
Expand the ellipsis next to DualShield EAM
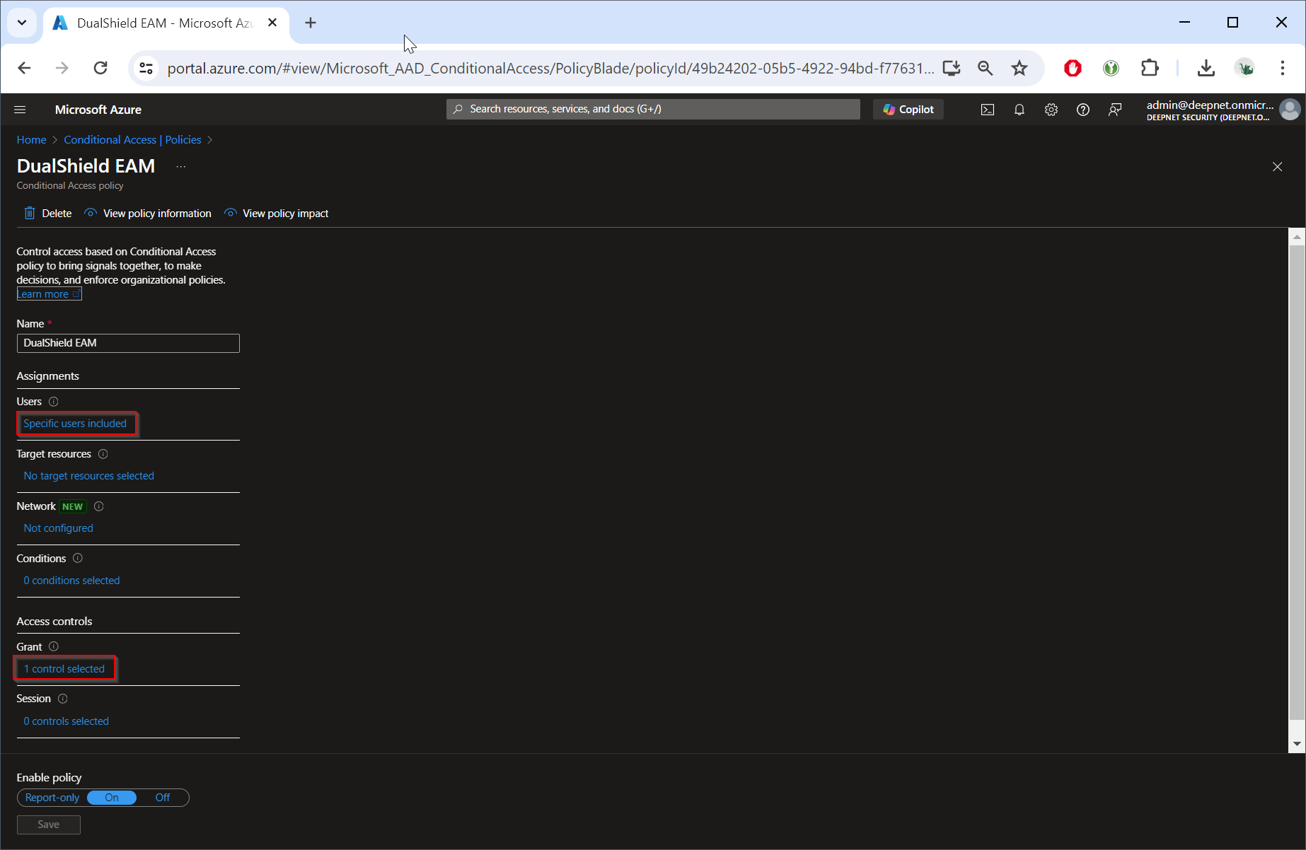click(181, 167)
